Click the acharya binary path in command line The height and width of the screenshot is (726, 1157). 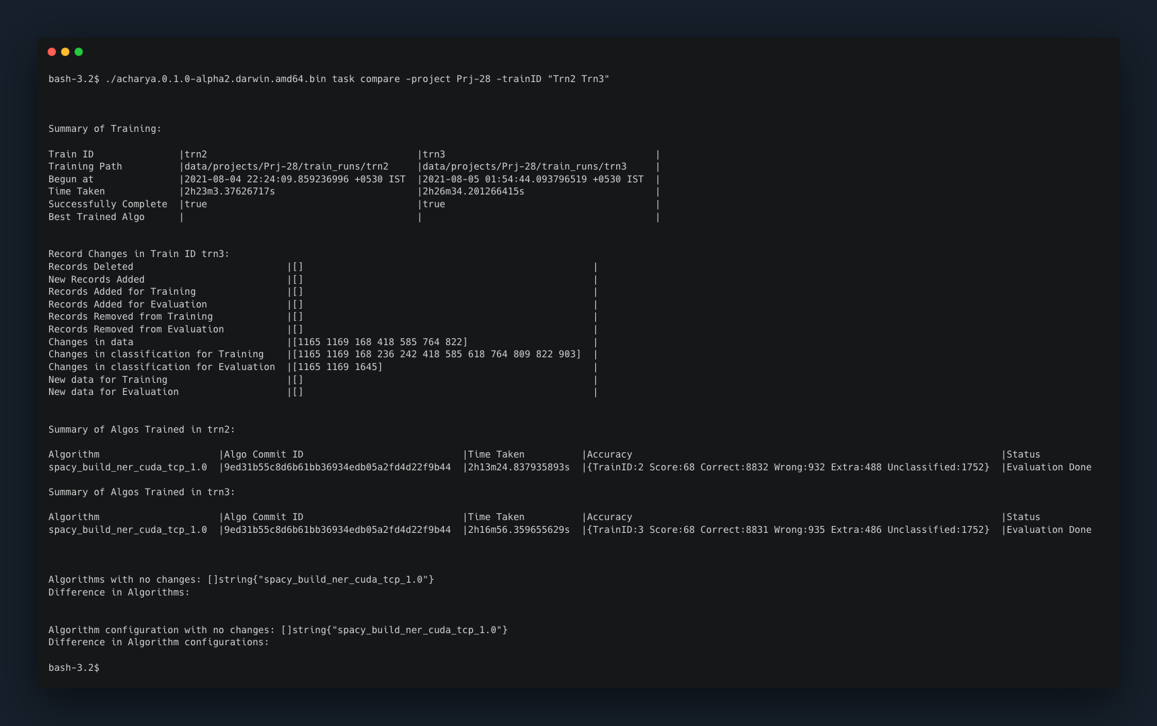tap(215, 79)
